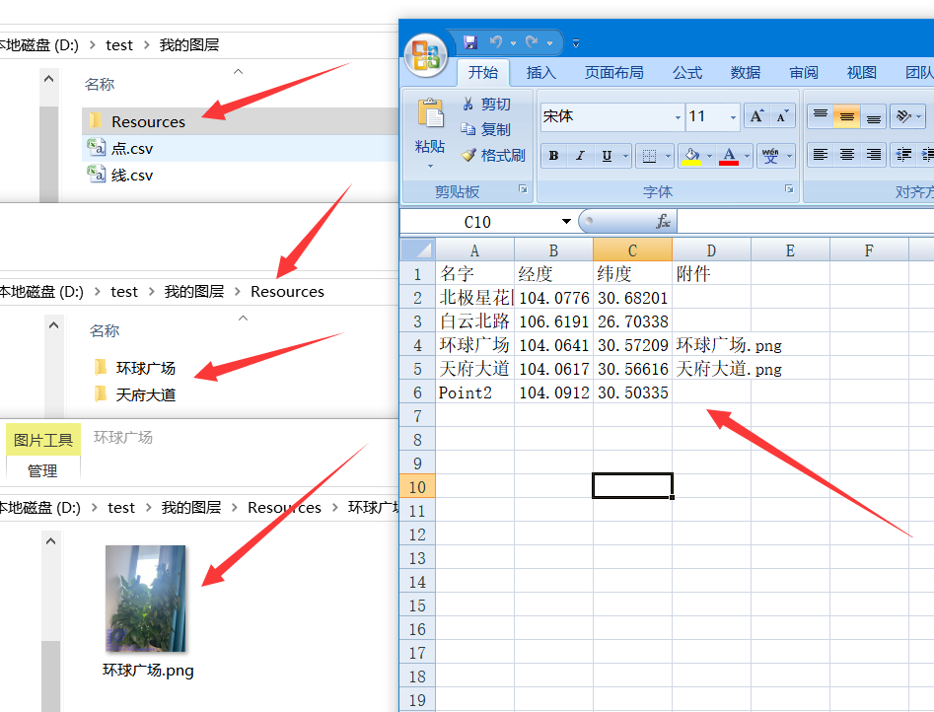The height and width of the screenshot is (712, 934).
Task: Click 图片工具 tab in Explorer
Action: click(42, 440)
